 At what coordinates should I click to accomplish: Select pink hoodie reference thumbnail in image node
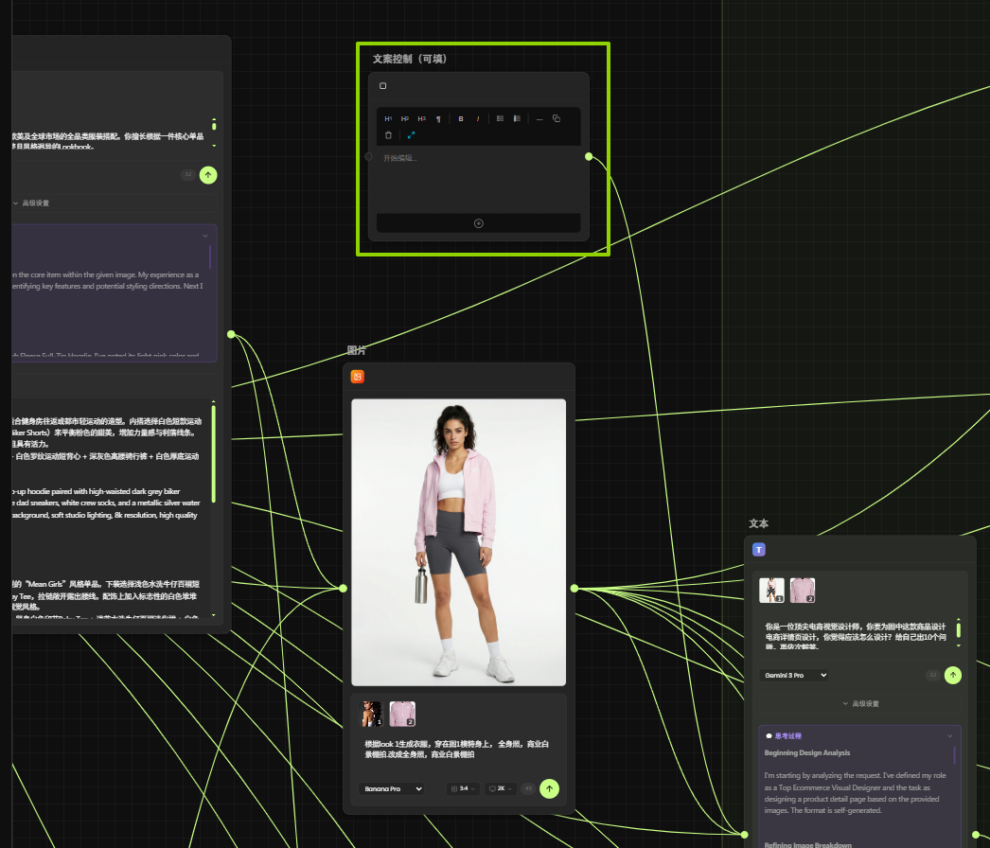coord(402,714)
